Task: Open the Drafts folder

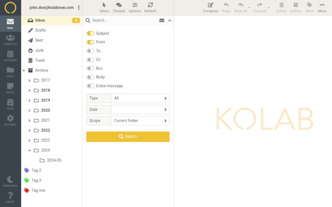Action: coord(51,30)
